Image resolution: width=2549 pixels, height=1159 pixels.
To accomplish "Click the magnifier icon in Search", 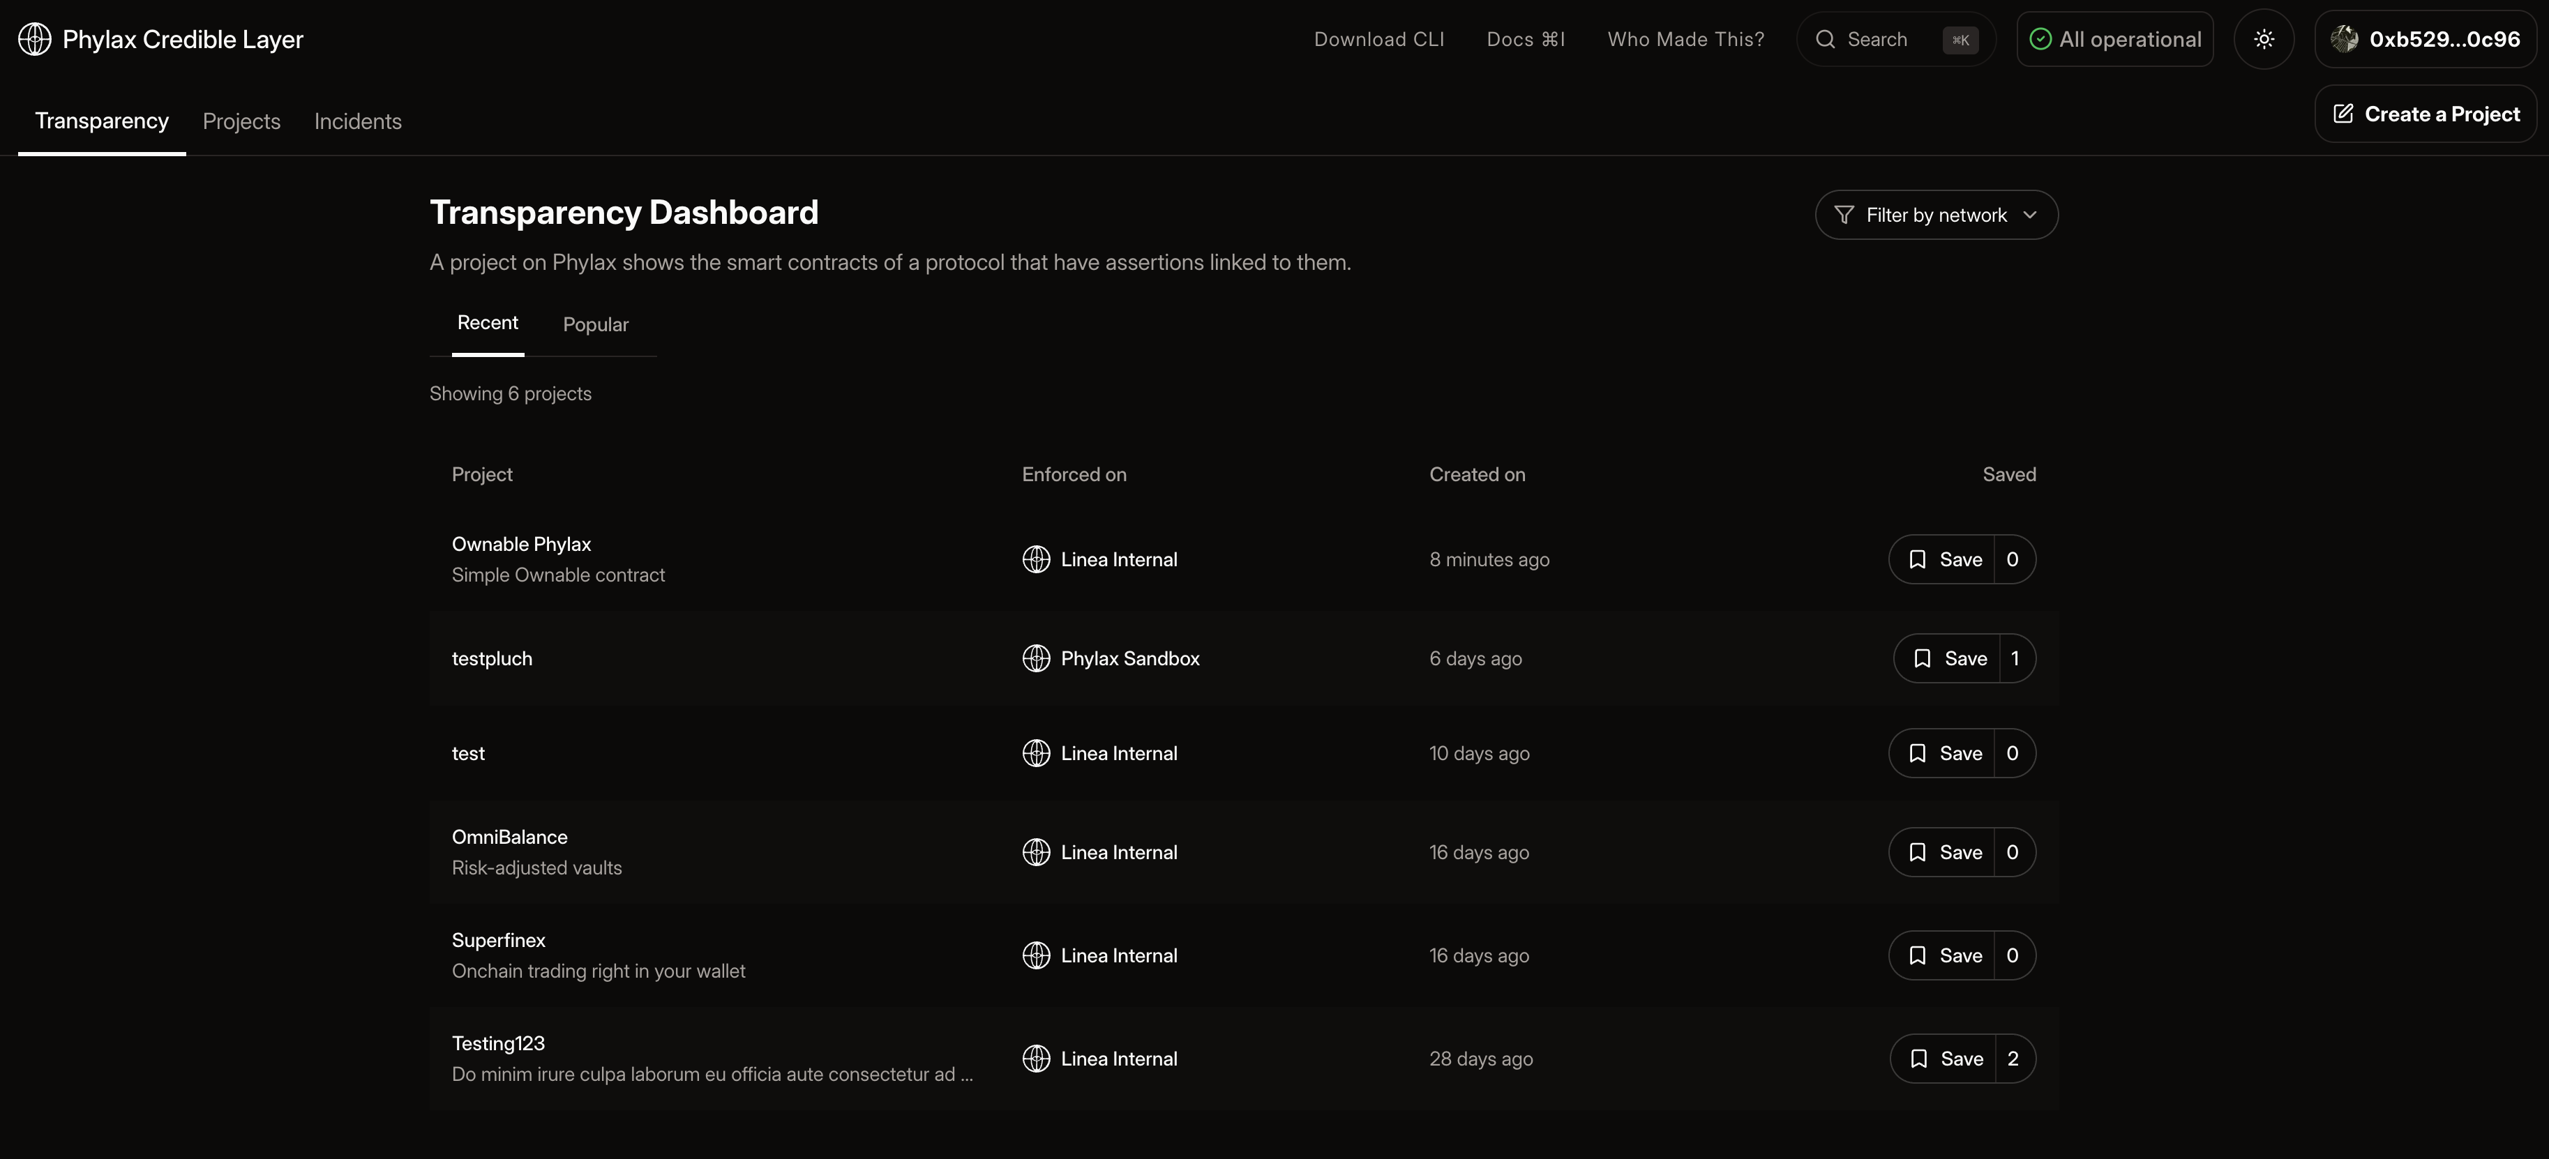I will click(x=1825, y=40).
